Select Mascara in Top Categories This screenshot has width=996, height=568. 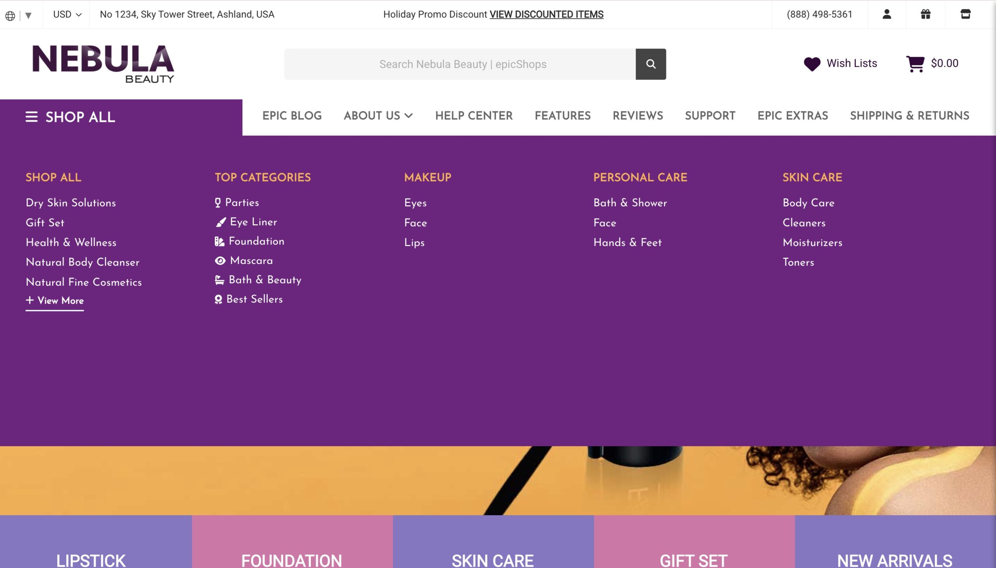pyautogui.click(x=251, y=260)
